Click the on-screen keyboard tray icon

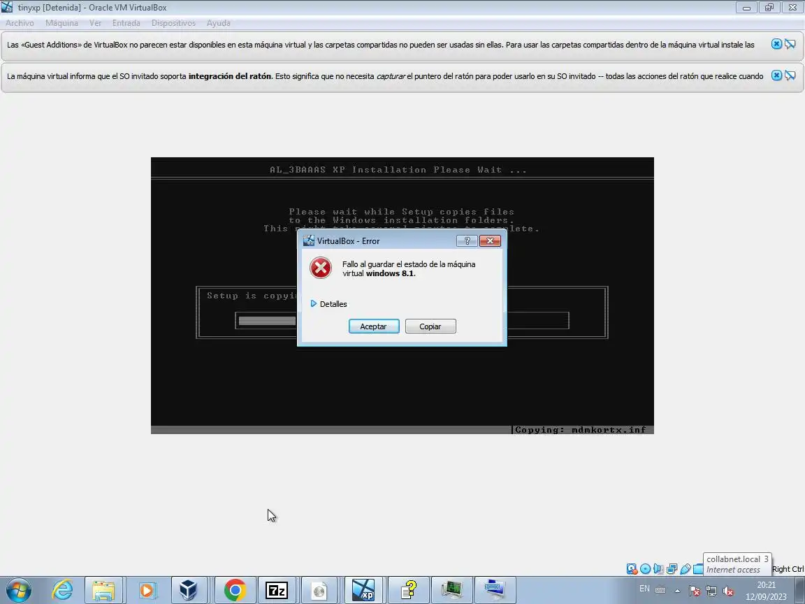(x=661, y=590)
